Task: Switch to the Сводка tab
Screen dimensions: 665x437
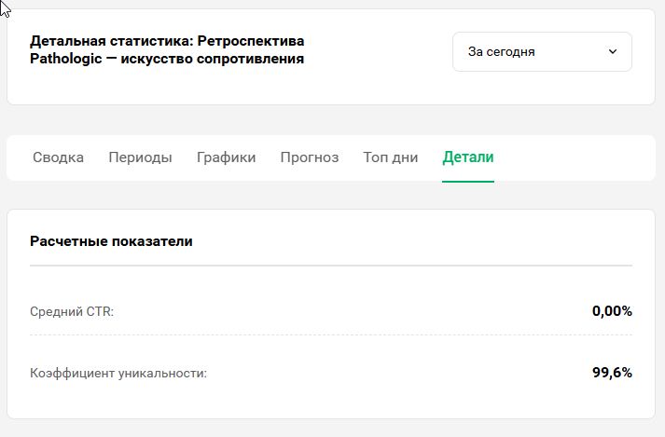Action: [58, 157]
